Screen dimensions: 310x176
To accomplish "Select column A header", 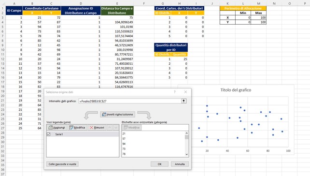I will [14, 3].
